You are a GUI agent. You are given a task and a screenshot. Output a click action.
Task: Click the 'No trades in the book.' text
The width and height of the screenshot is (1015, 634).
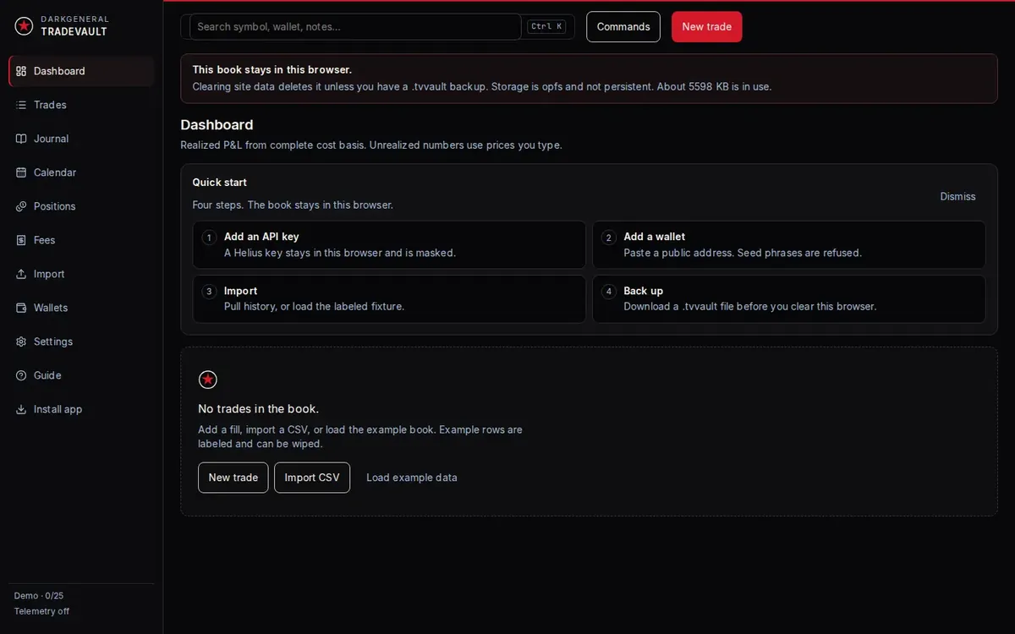[259, 408]
